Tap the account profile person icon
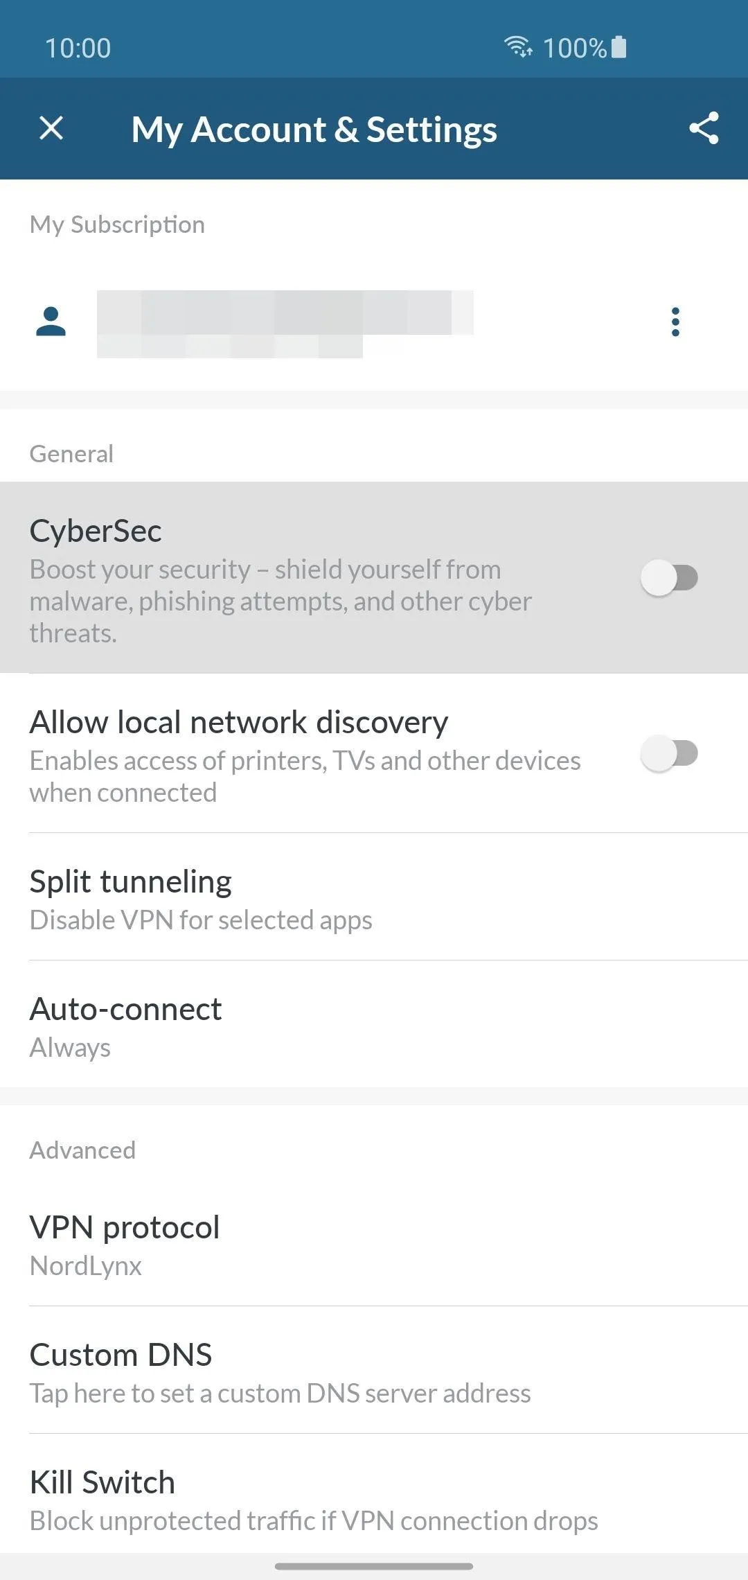Viewport: 748px width, 1580px height. coord(51,322)
